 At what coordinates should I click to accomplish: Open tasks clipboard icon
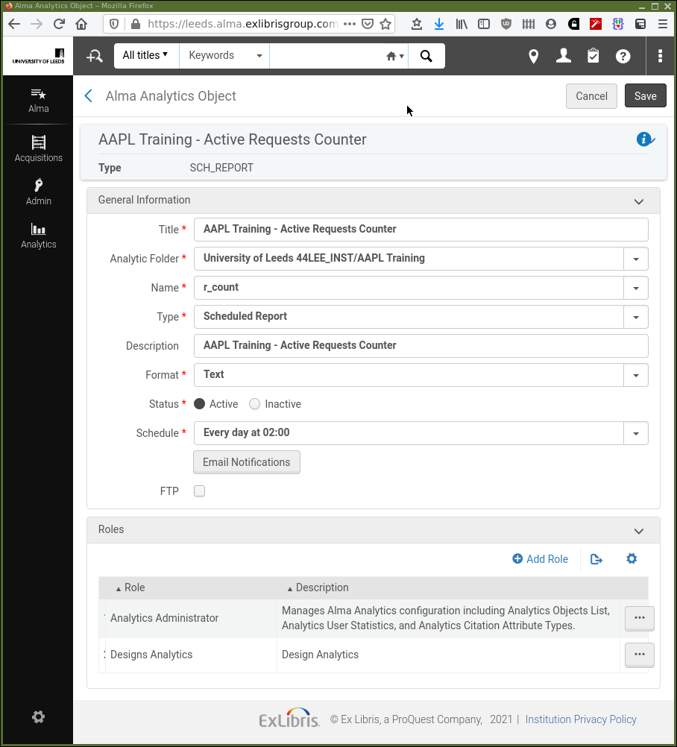593,56
